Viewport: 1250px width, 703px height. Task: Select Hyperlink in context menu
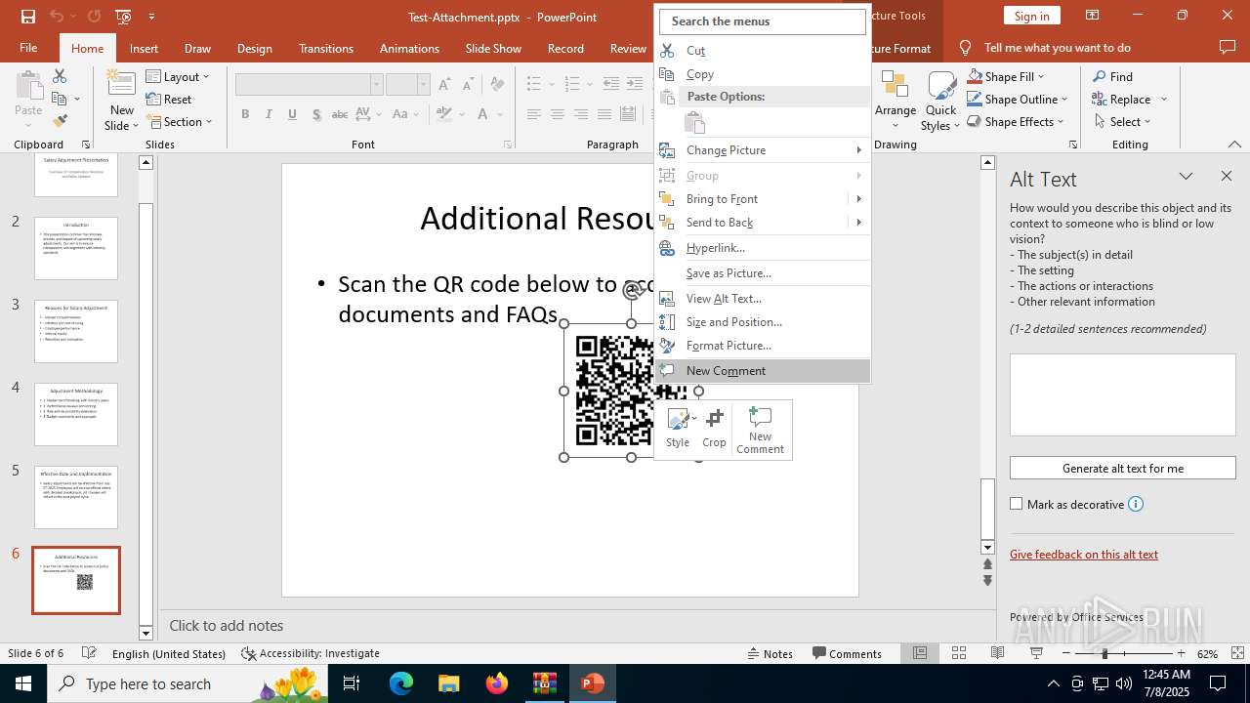(763, 248)
